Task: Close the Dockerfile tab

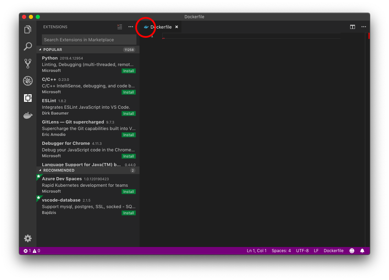Action: pyautogui.click(x=177, y=27)
